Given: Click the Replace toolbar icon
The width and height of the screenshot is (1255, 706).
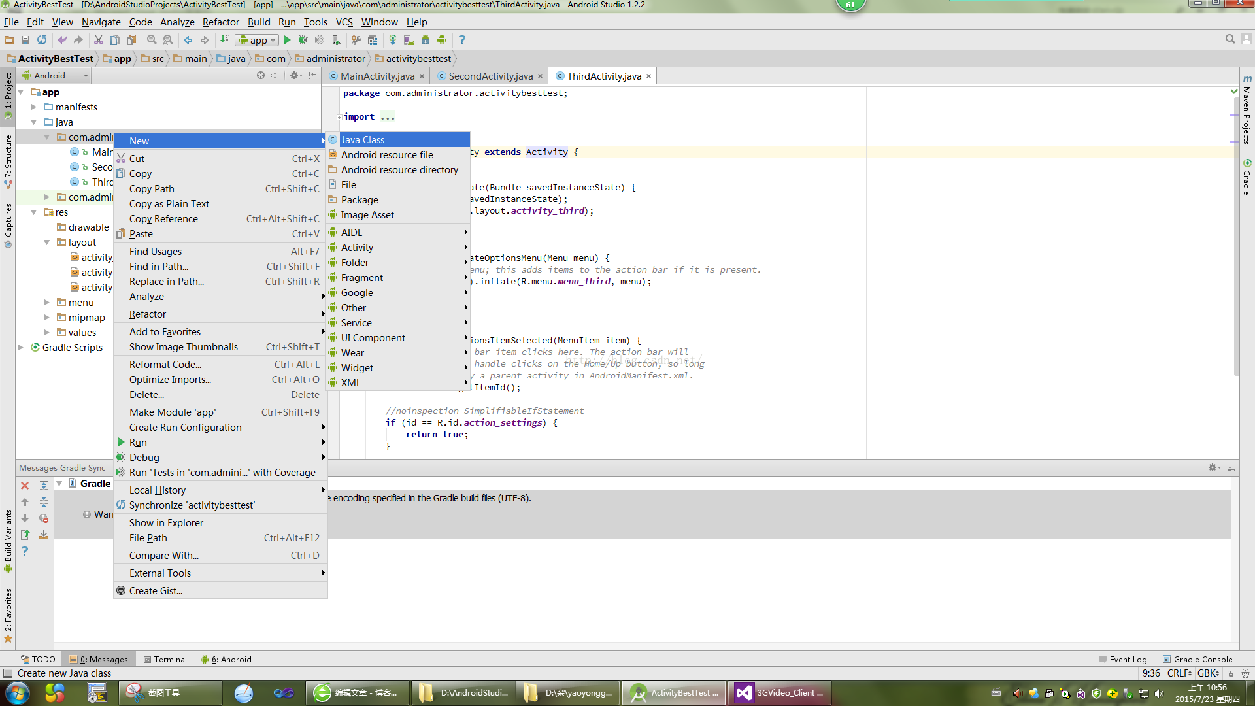Looking at the screenshot, I should (x=168, y=40).
